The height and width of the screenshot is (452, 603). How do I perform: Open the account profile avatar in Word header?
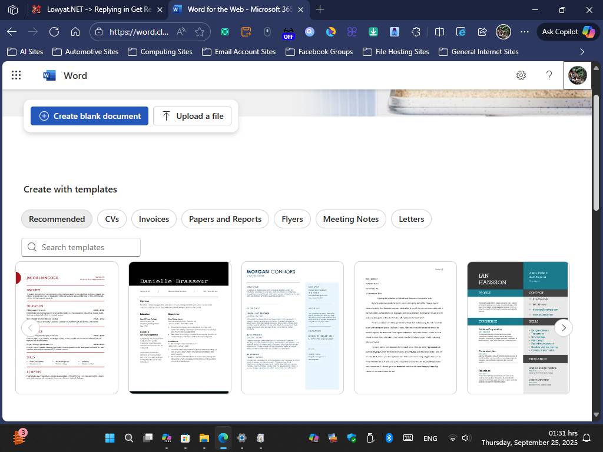pyautogui.click(x=577, y=75)
